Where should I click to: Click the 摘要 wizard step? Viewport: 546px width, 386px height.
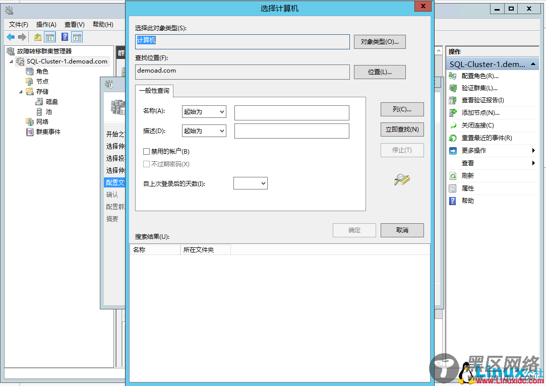(x=112, y=219)
